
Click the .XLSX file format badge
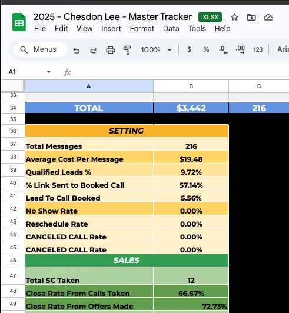(210, 17)
